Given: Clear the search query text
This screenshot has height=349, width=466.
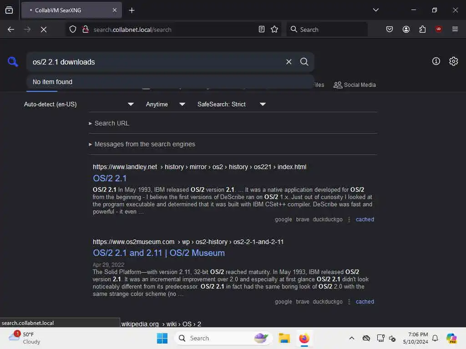Looking at the screenshot, I should 289,62.
